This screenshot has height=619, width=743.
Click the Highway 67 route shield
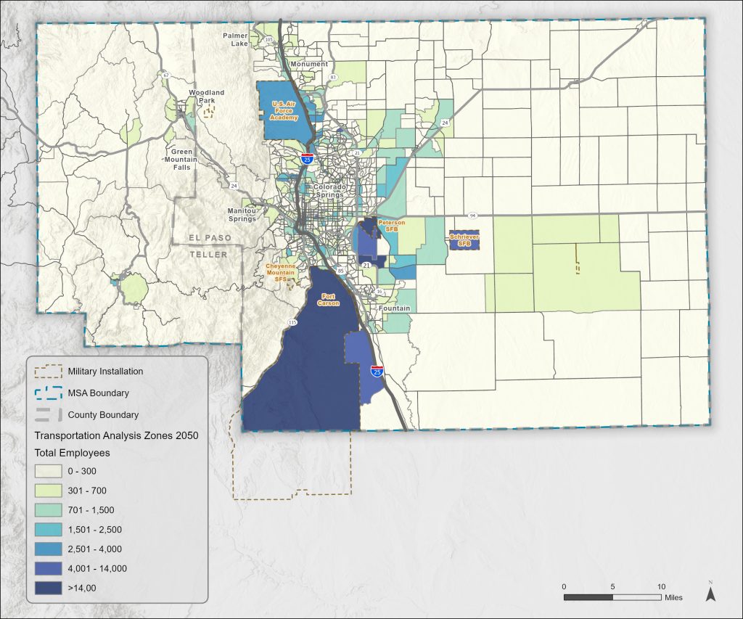coord(166,75)
